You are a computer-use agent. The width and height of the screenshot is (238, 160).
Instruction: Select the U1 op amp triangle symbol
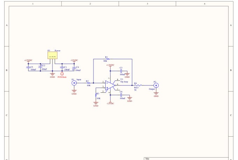[110, 85]
